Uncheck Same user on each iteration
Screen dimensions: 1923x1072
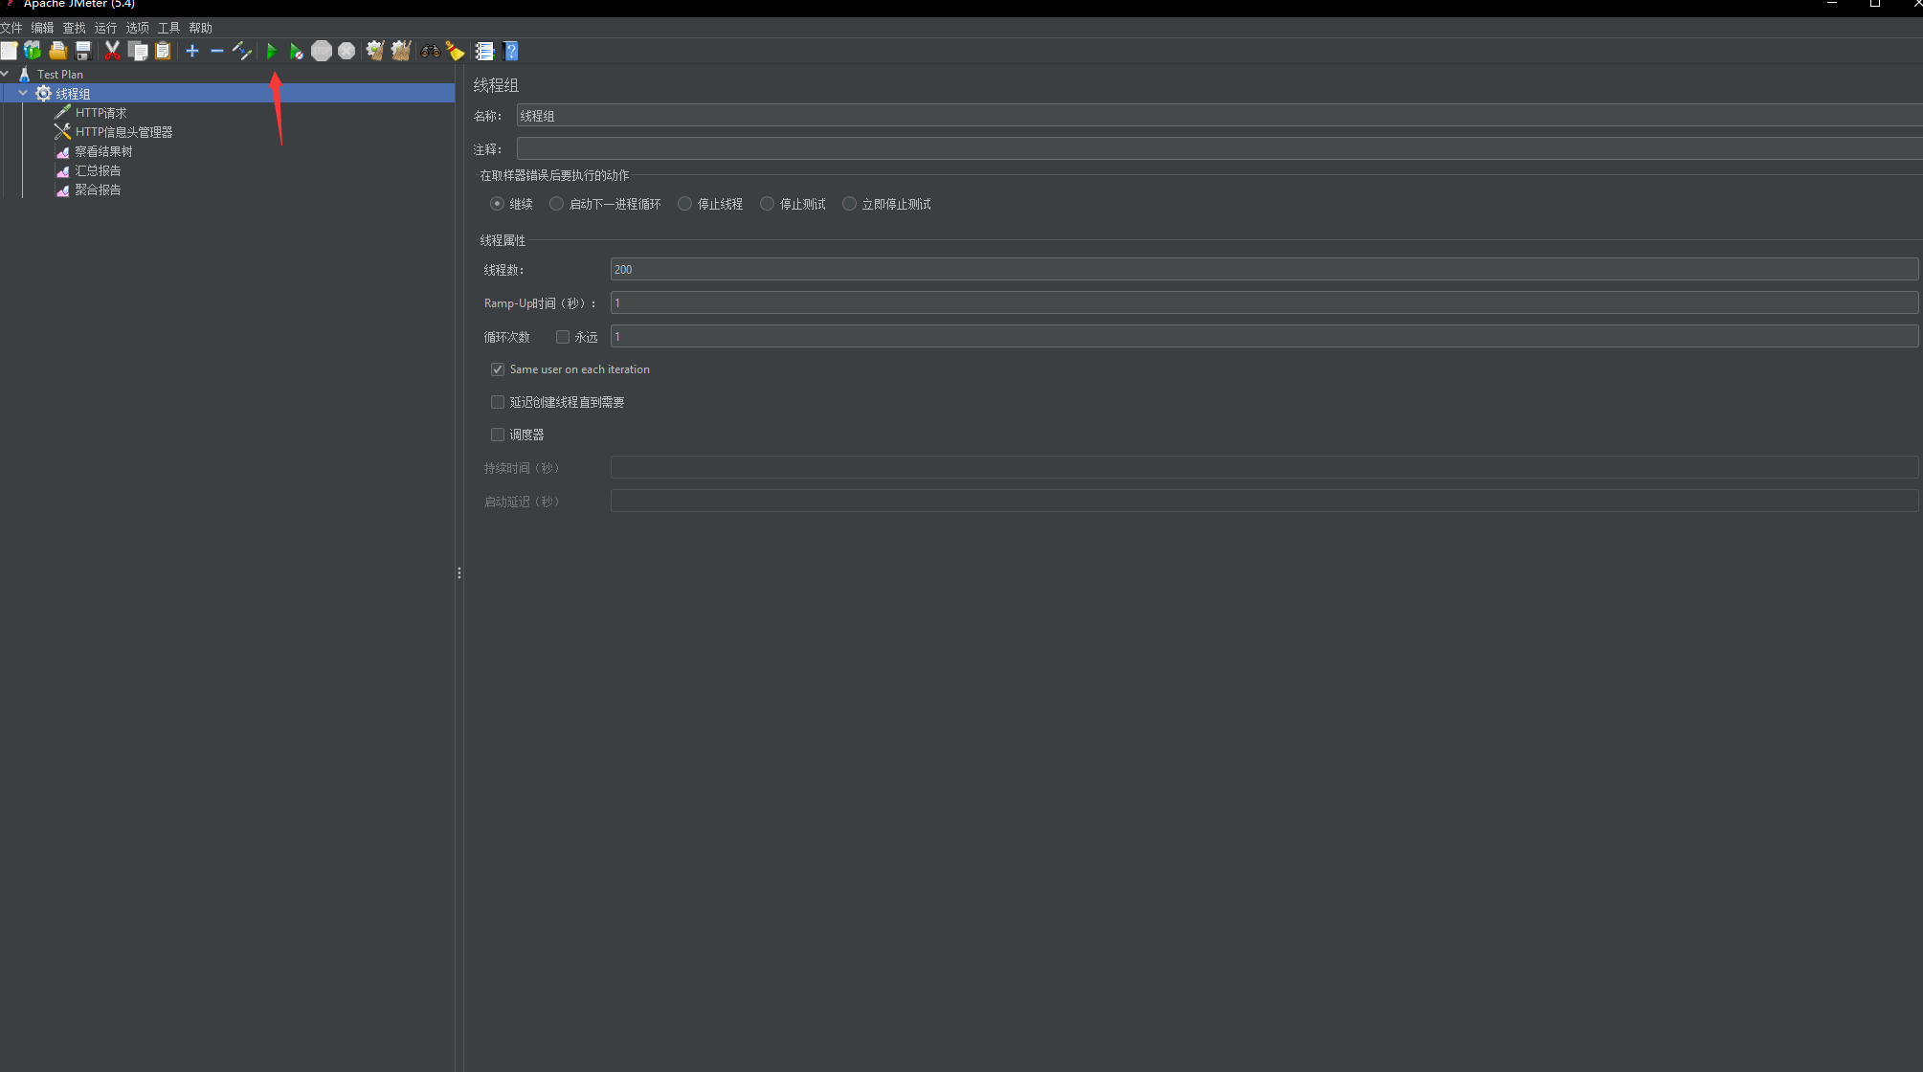498,369
